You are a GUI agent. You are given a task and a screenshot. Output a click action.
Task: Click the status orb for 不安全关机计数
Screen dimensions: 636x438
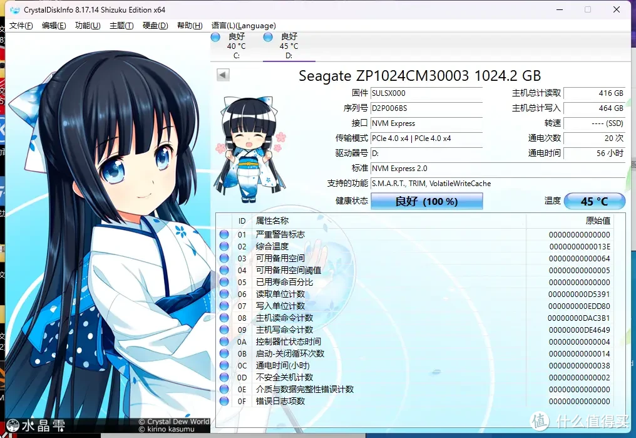pyautogui.click(x=224, y=377)
